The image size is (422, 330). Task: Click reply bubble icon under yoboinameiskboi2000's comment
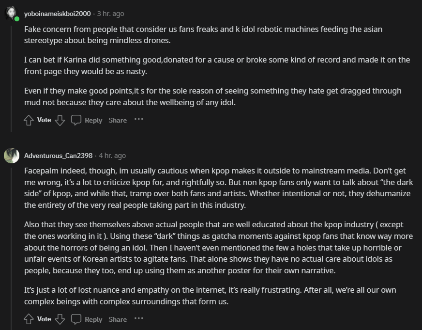76,120
